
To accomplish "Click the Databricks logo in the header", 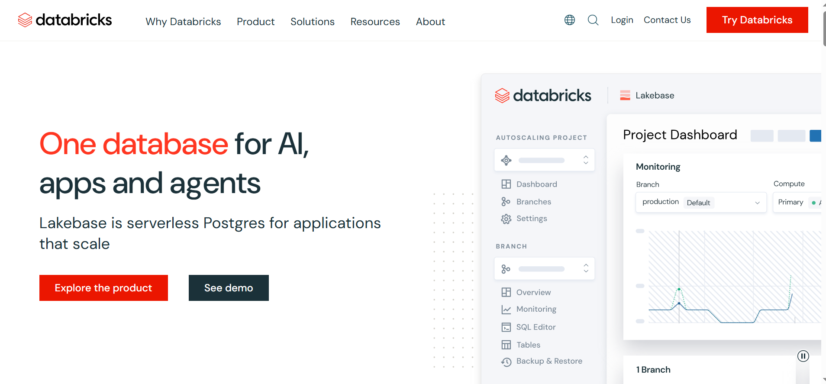I will [x=65, y=20].
